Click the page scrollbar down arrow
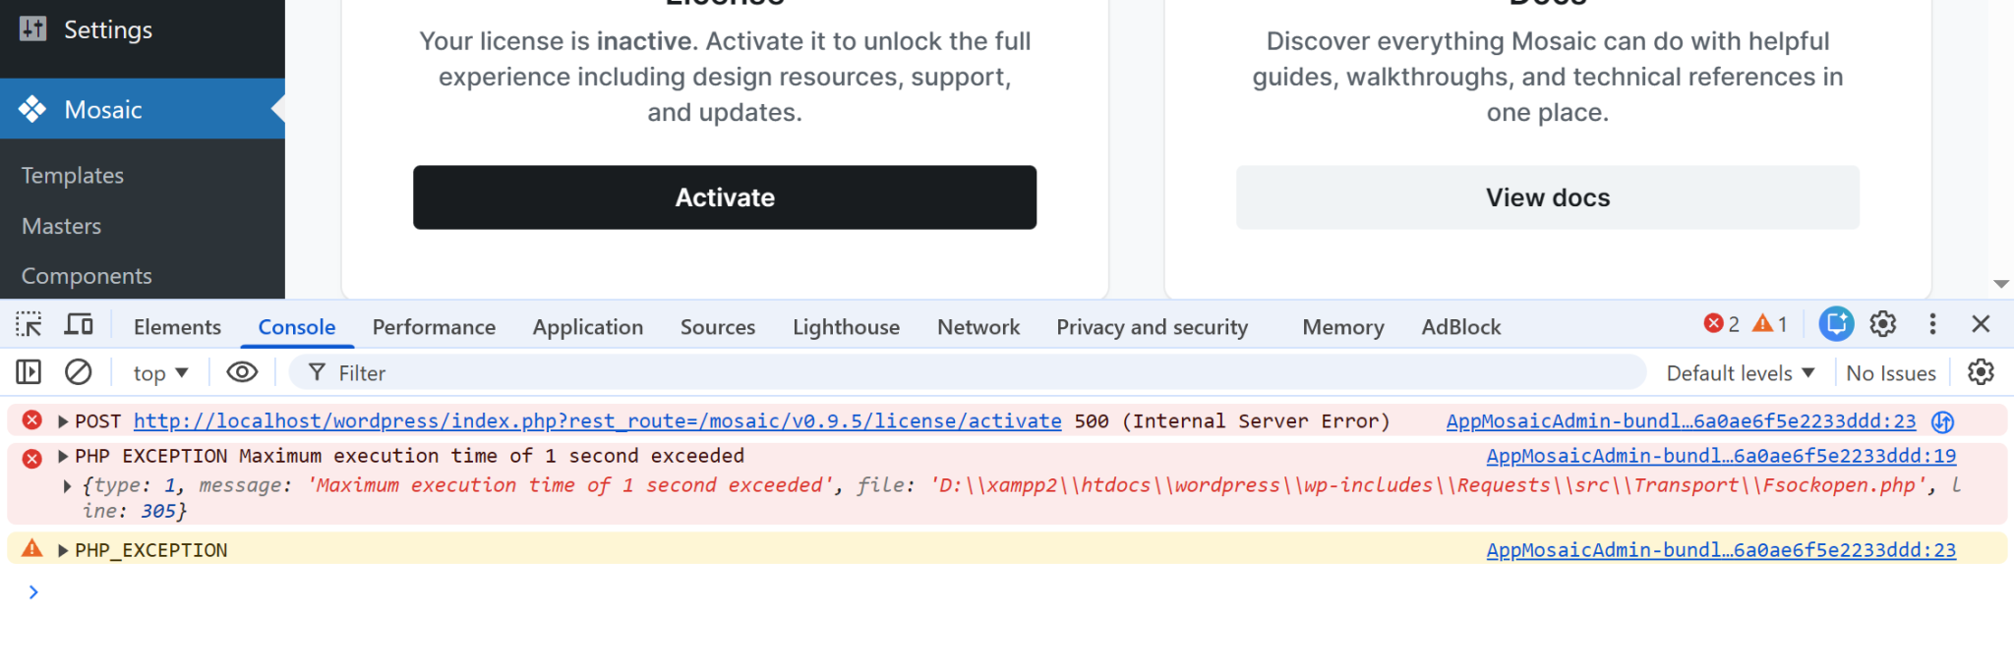 [2001, 284]
